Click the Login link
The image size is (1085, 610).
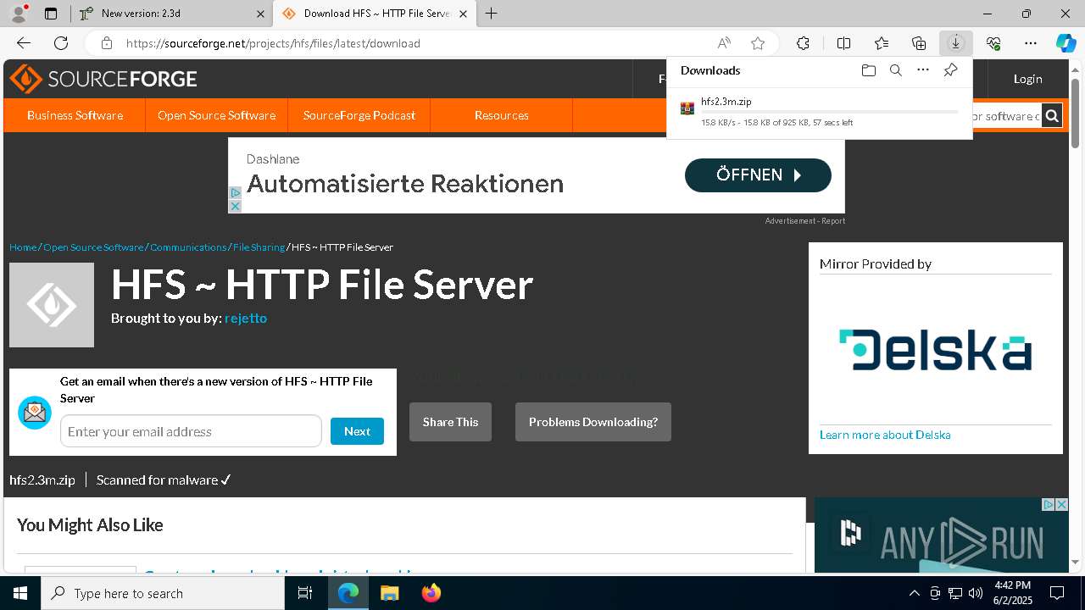coord(1027,79)
